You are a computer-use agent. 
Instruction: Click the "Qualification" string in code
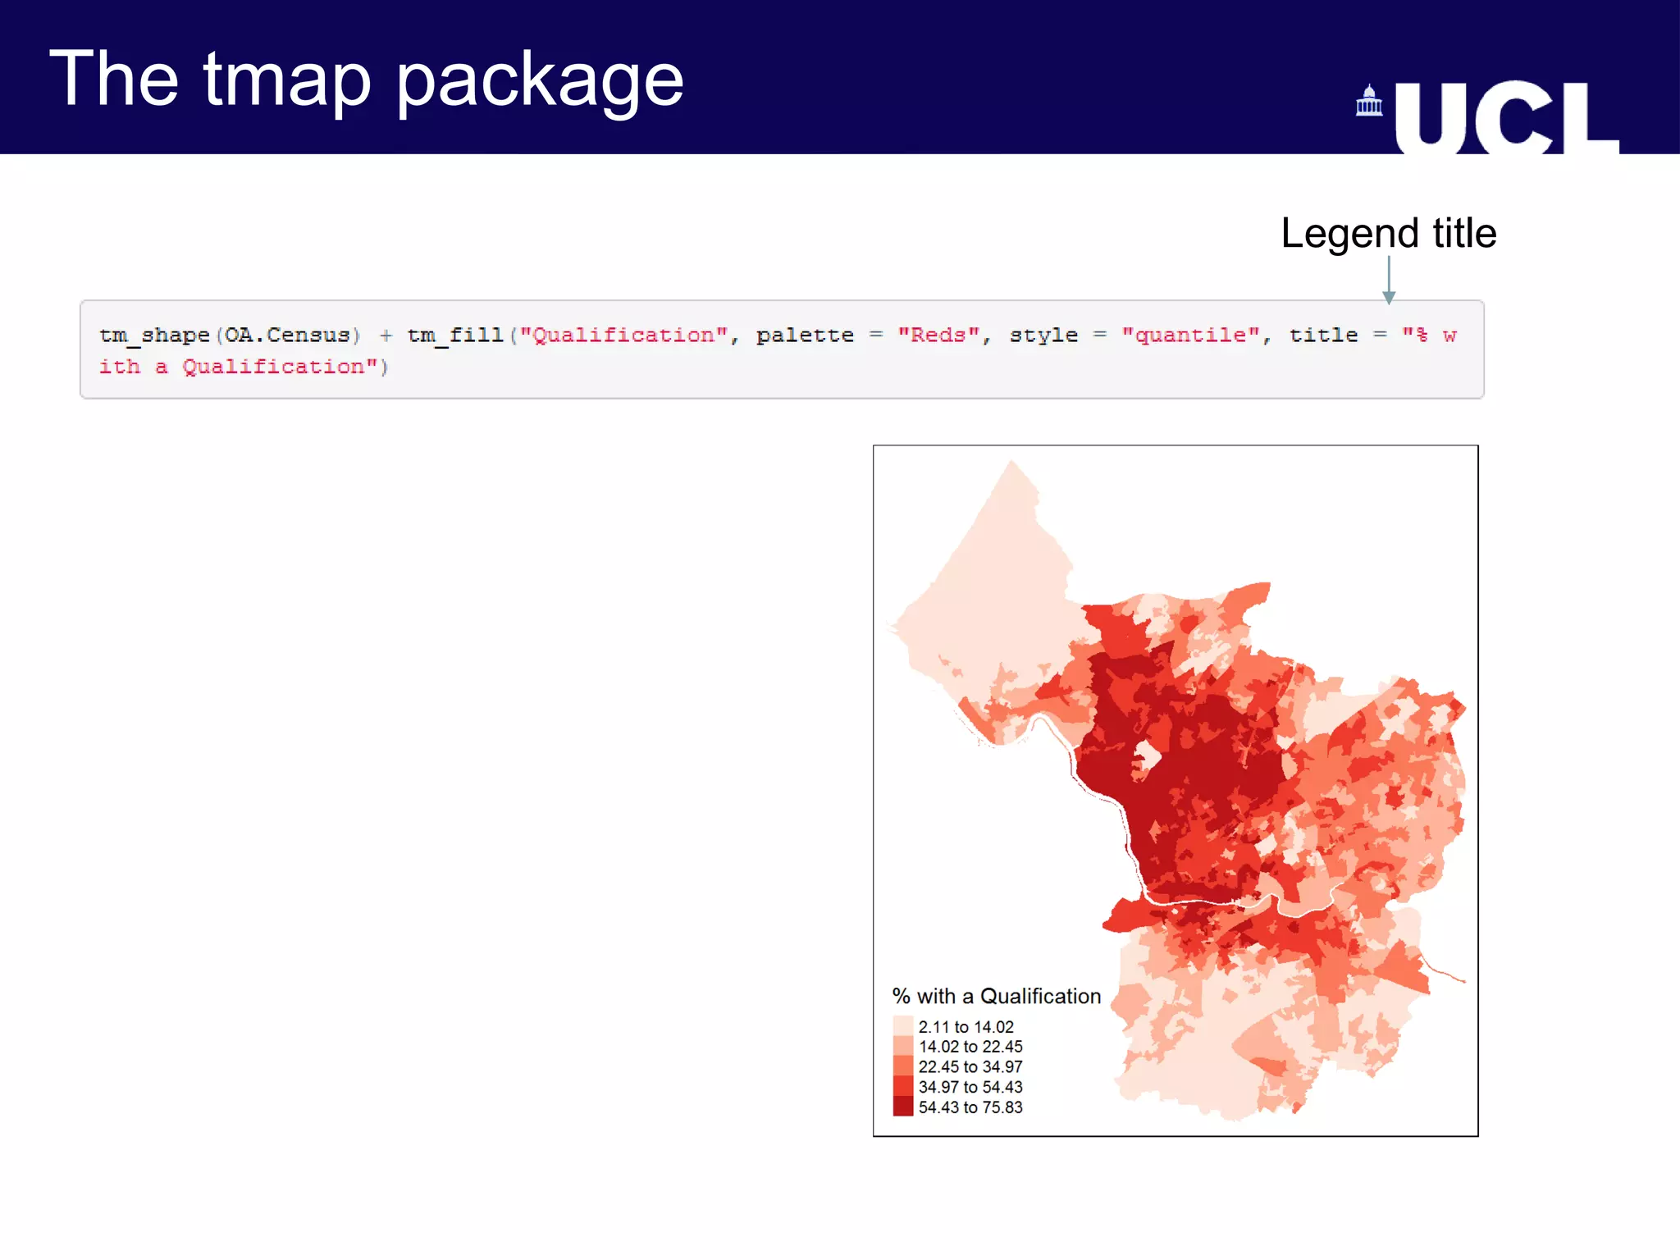tap(623, 336)
